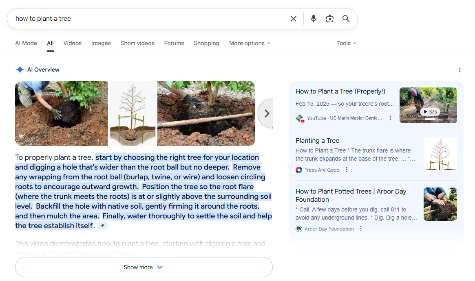
Task: Open the Planting a Tree result
Action: click(x=317, y=141)
